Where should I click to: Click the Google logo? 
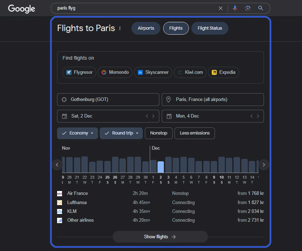[x=21, y=8]
